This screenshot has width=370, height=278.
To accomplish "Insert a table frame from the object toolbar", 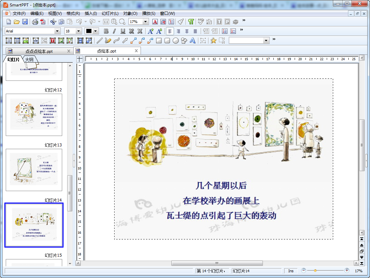I will (17, 41).
